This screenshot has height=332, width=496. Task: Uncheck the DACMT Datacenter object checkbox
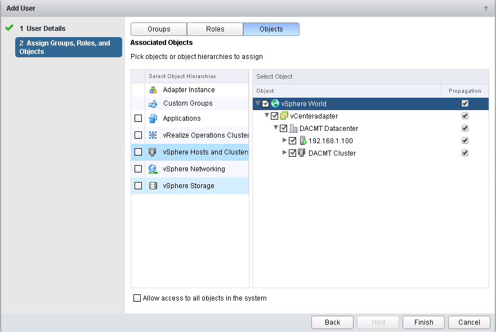click(283, 128)
